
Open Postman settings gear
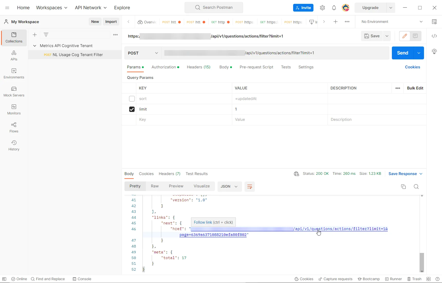[322, 7]
